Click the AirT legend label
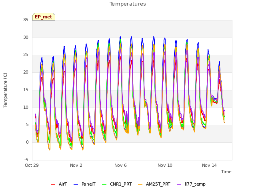256x192 pixels. tap(63, 184)
